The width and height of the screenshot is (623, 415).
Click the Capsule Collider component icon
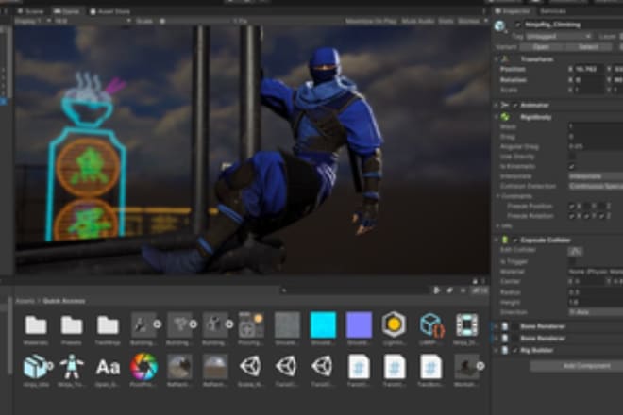pos(505,240)
